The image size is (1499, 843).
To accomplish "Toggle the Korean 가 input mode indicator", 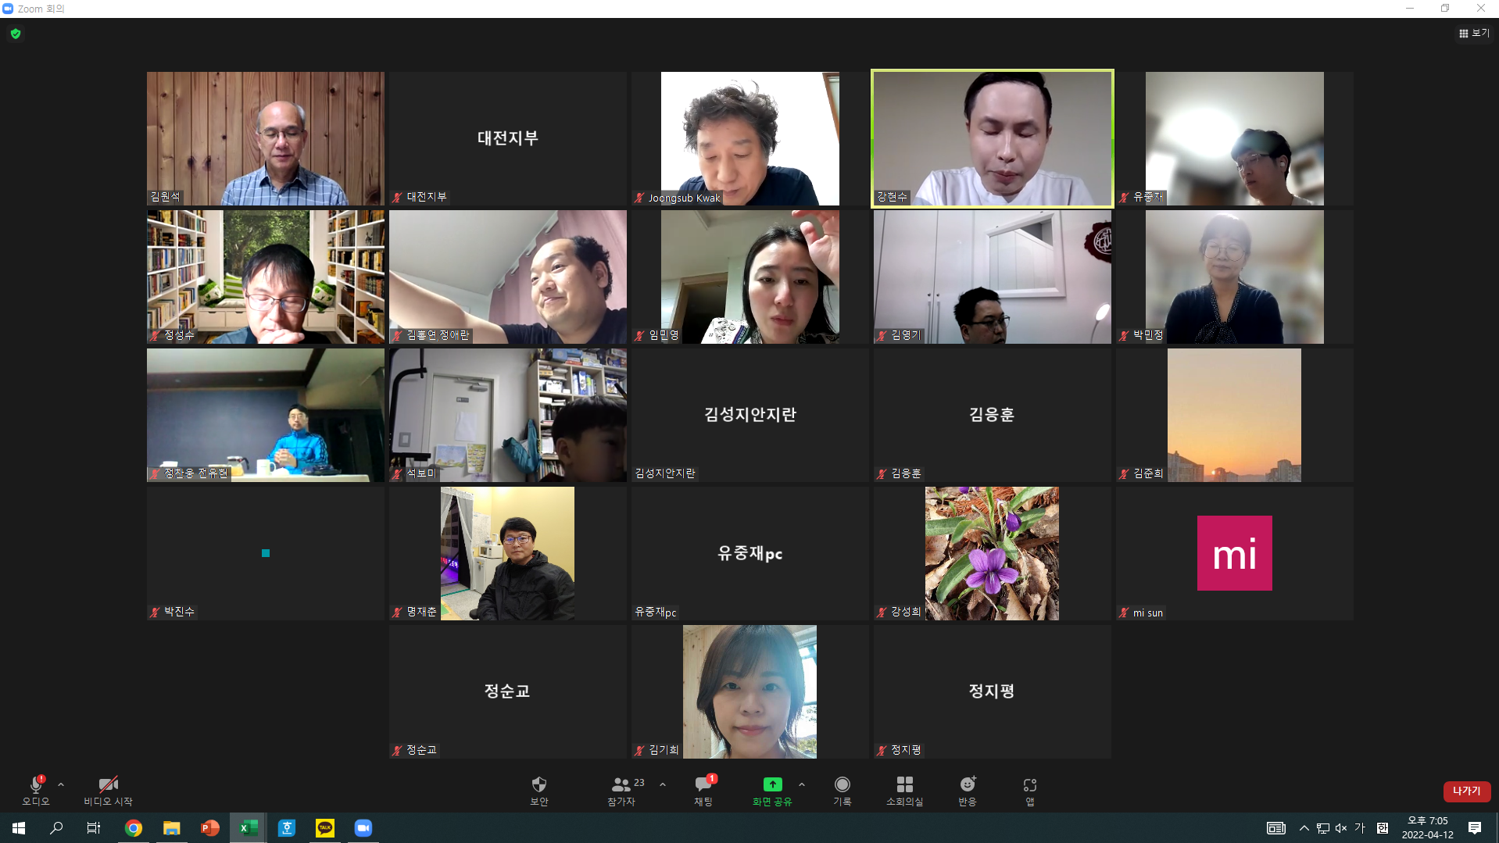I will point(1360,828).
